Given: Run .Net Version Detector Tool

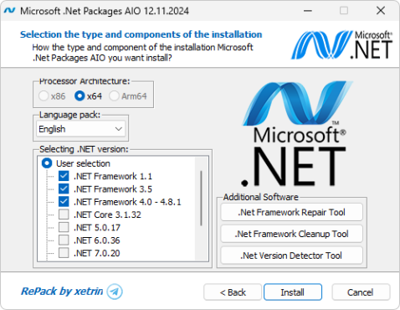Looking at the screenshot, I should pos(291,256).
